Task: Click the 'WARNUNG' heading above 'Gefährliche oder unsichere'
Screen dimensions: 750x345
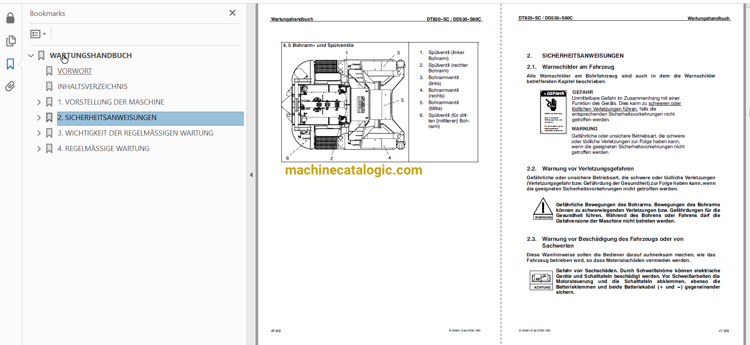Action: pyautogui.click(x=584, y=129)
